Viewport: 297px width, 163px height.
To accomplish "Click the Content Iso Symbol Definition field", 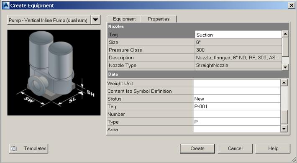I will (237, 91).
